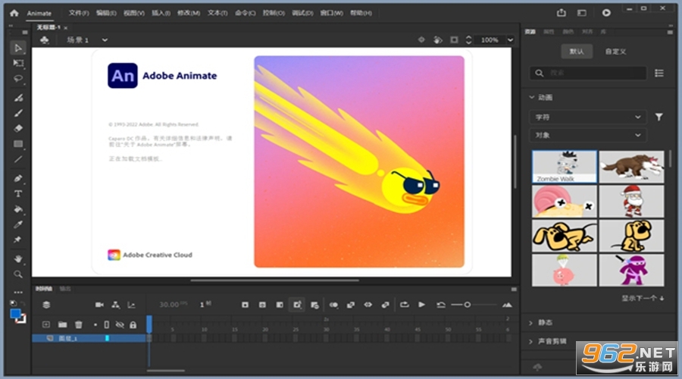Select the Hand tool
This screenshot has width=682, height=379.
18,259
